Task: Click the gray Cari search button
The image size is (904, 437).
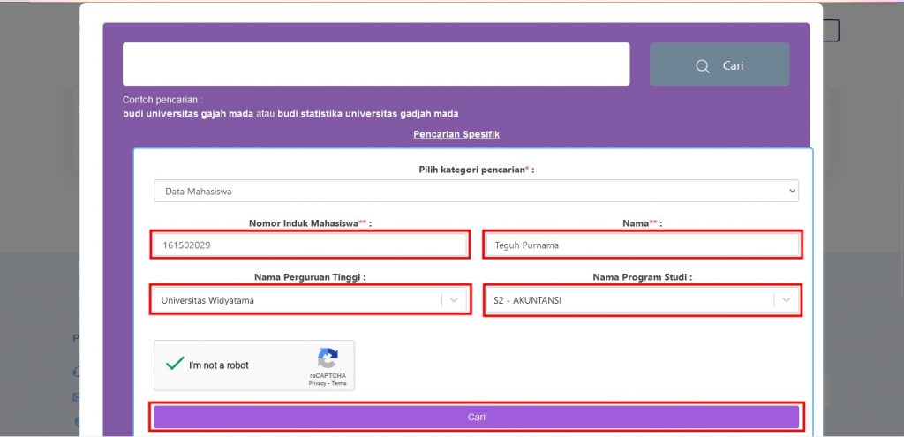Action: (x=719, y=64)
